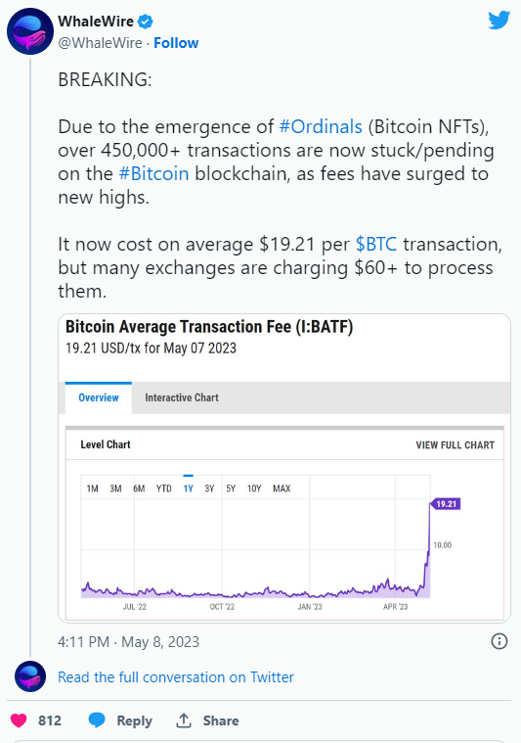Screen dimensions: 521x743
Task: Switch to the Overview tab
Action: point(99,397)
